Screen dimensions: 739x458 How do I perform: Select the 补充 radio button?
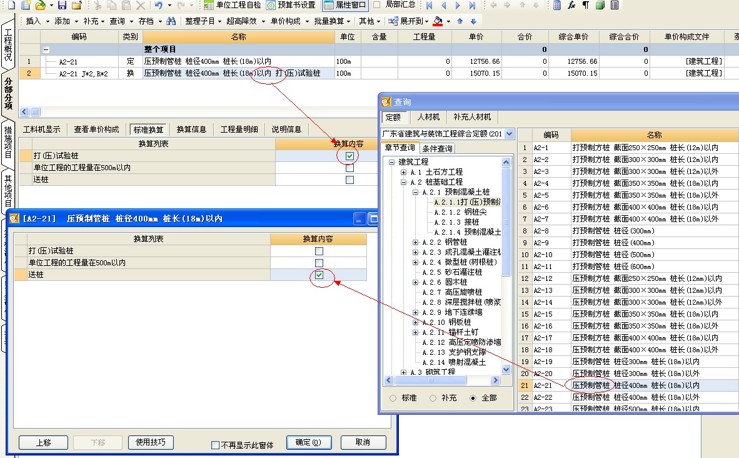pos(433,398)
